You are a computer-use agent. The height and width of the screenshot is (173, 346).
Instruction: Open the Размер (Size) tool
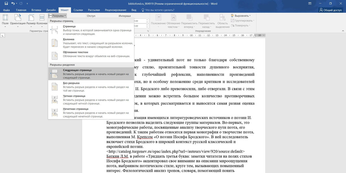click(31, 23)
